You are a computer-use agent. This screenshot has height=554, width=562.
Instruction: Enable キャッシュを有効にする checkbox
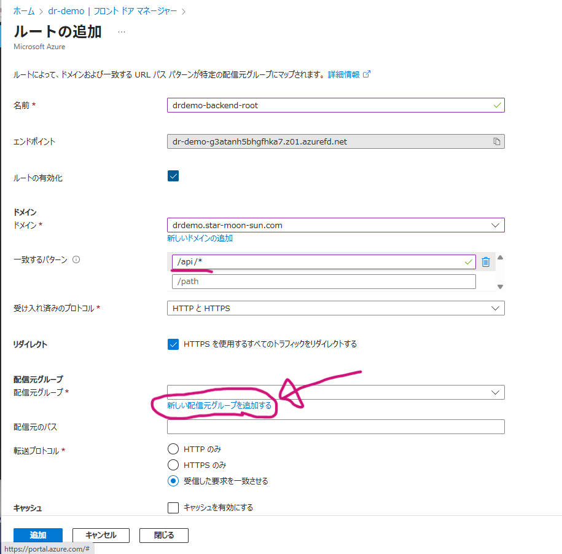point(173,508)
